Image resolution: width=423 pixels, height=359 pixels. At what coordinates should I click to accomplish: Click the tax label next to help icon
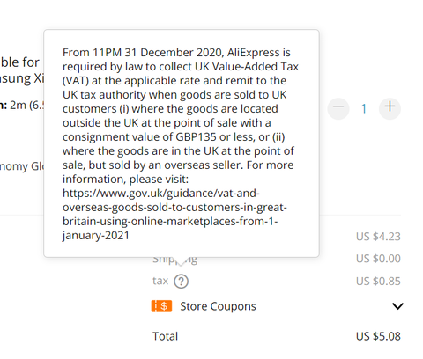(160, 281)
